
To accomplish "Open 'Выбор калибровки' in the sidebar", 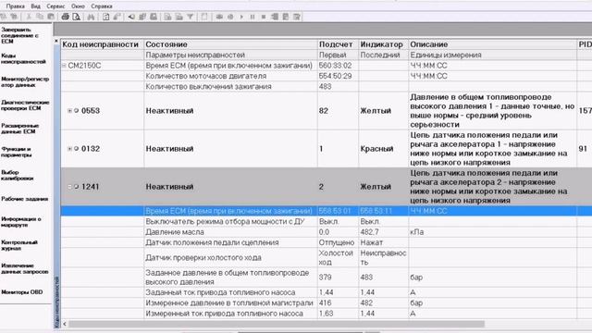I will (x=17, y=175).
